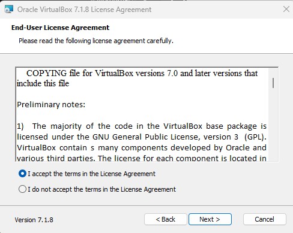Viewport: 293px width, 233px height.
Task: Click the "I do not accept the terms" label text
Action: click(101, 189)
